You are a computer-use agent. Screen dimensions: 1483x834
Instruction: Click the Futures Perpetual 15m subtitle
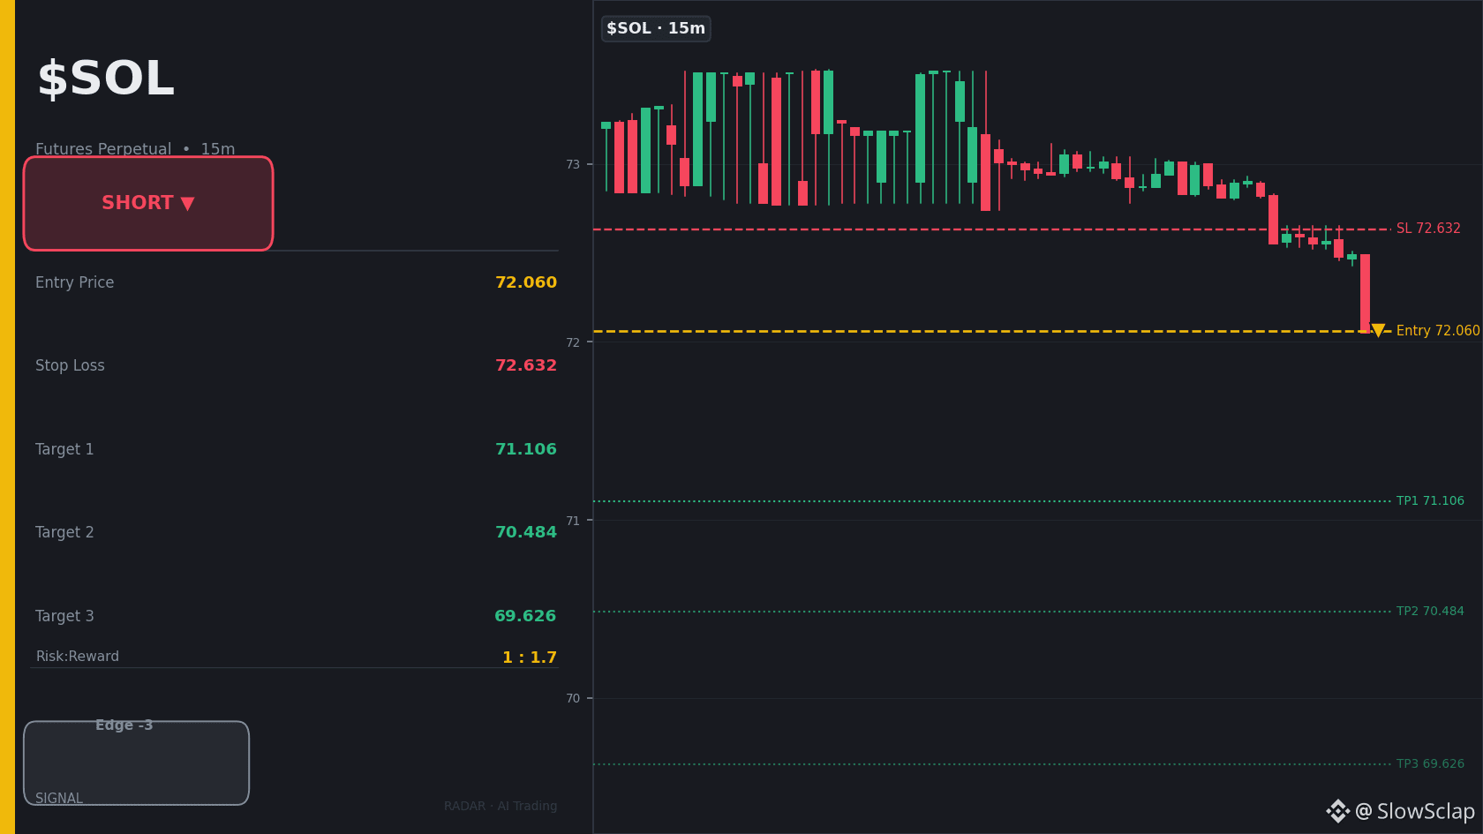(x=135, y=148)
